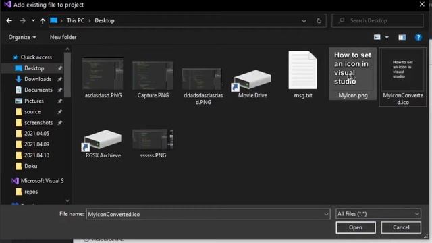Open Documents in the sidebar
This screenshot has height=243, width=432.
click(38, 90)
